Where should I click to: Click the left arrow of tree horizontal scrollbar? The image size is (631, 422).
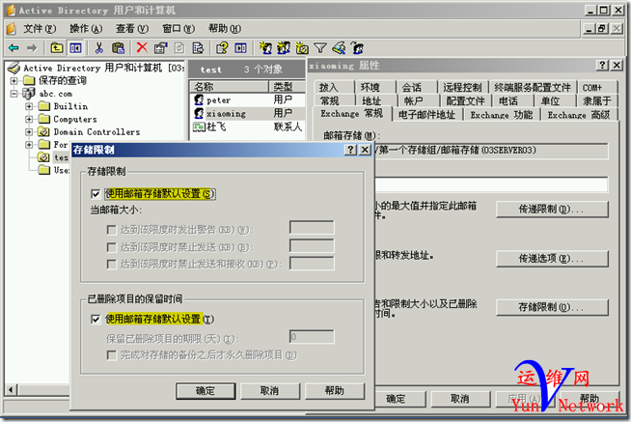point(11,389)
